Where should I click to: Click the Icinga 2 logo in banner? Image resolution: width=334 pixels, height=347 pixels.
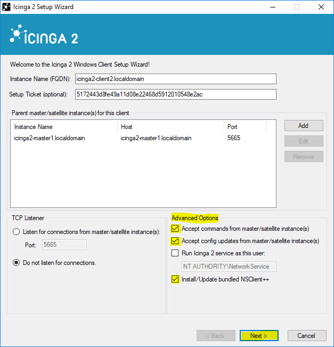click(44, 35)
